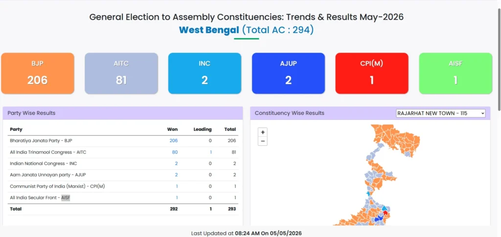Open AITC won count 80 link

tap(175, 152)
